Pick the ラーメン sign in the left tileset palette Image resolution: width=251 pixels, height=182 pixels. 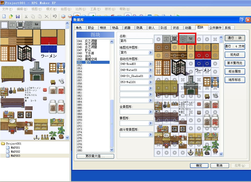[x=49, y=56]
